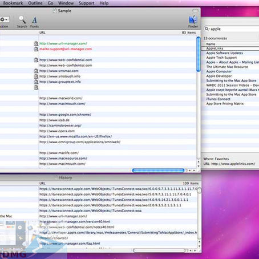Click the Sample horizontal scroll right arrow
This screenshot has height=259, width=259.
click(x=194, y=171)
